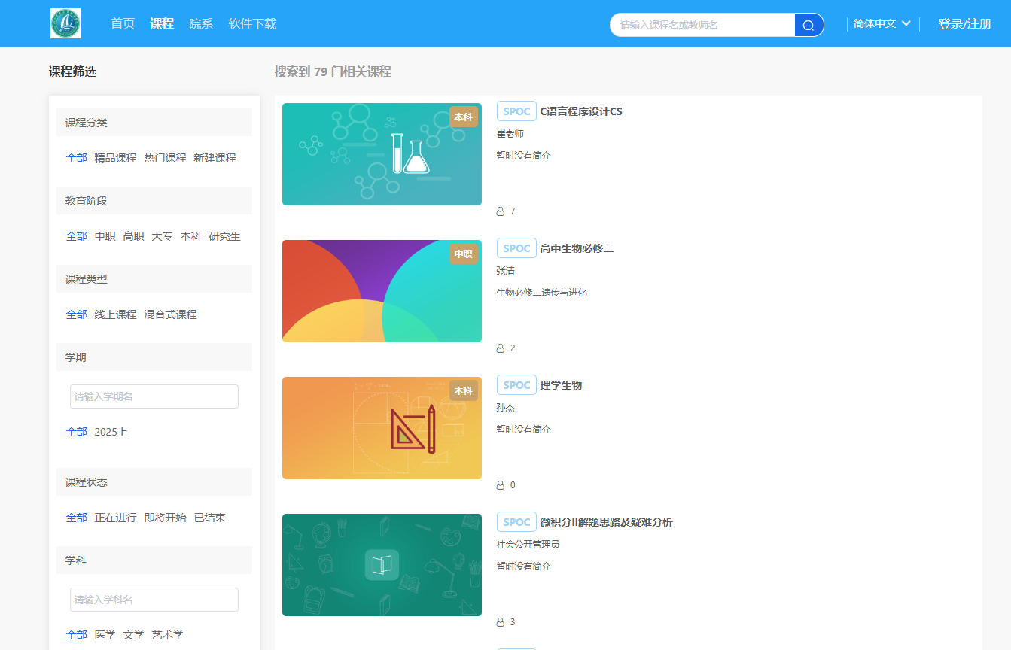Screen dimensions: 1011x650
Task: Open 高中生物必修二 course thumbnail
Action: click(x=382, y=291)
